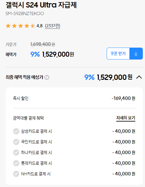Check the 하나카드로 결제 시 option
The image size is (145, 187).
(x=16, y=153)
